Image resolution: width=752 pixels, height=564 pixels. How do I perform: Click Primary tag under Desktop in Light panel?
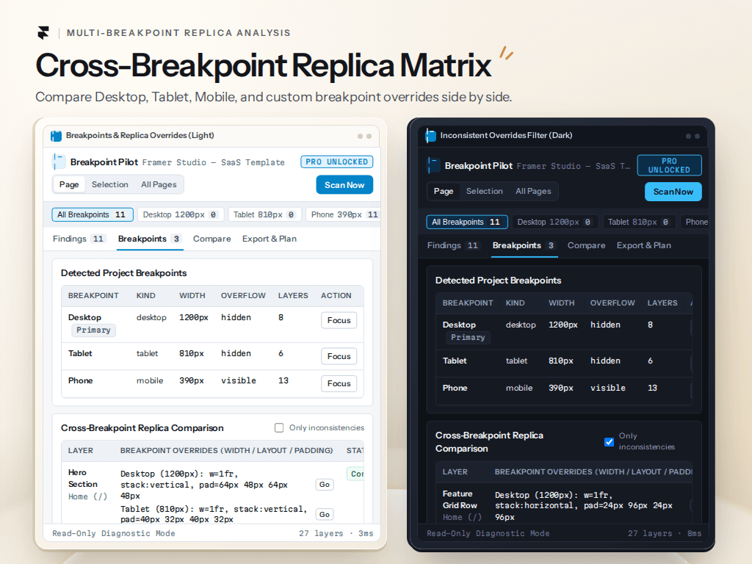[x=93, y=330]
